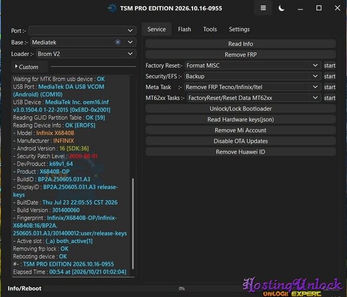The height and width of the screenshot is (297, 347).
Task: Switch to the Service tab
Action: point(156,29)
